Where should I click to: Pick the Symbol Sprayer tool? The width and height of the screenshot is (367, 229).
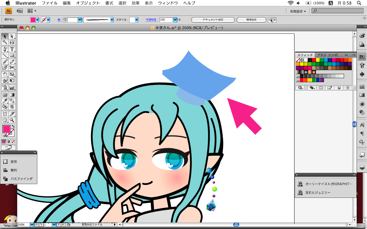pos(5,88)
